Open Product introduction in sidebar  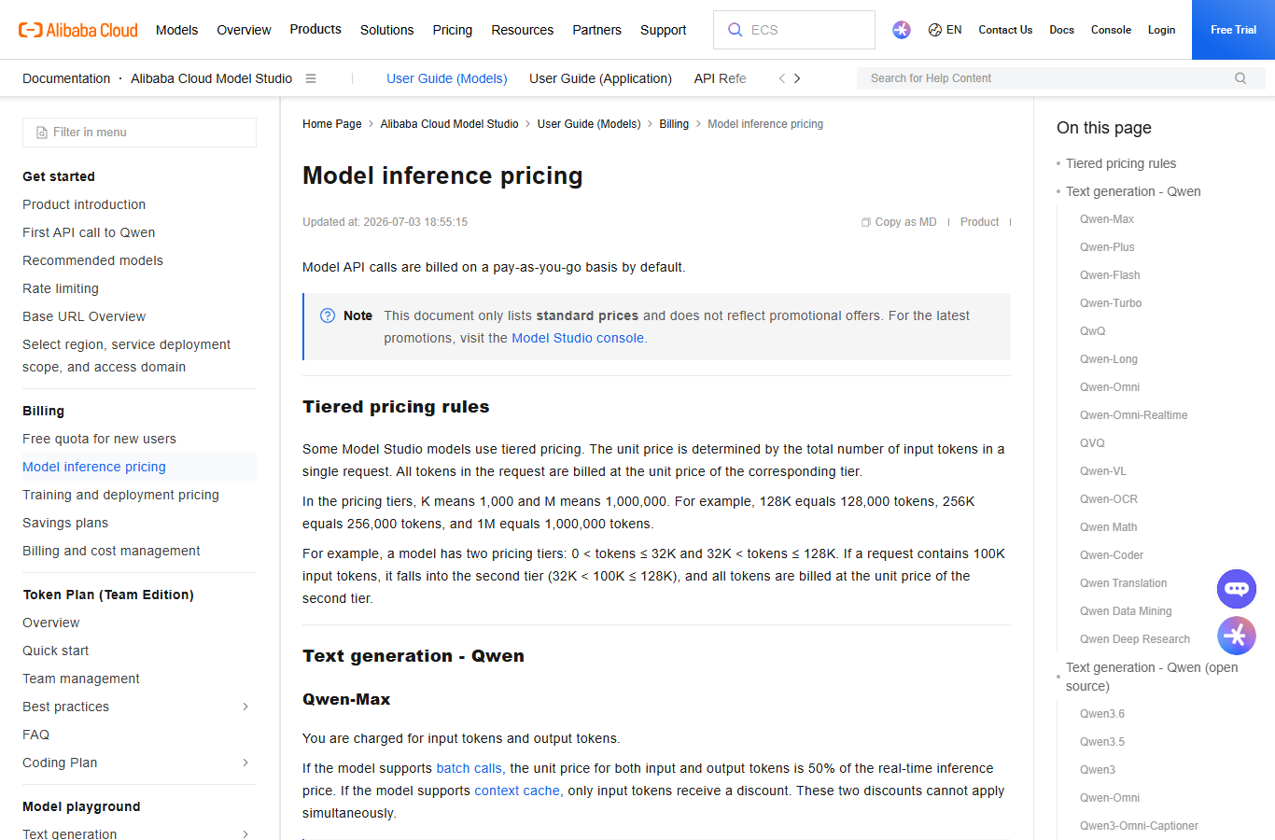(84, 204)
